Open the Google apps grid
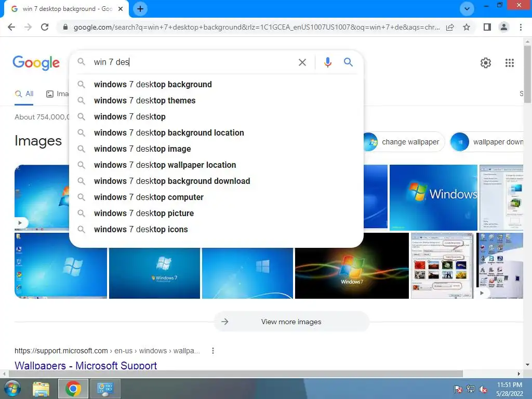532x399 pixels. point(510,63)
